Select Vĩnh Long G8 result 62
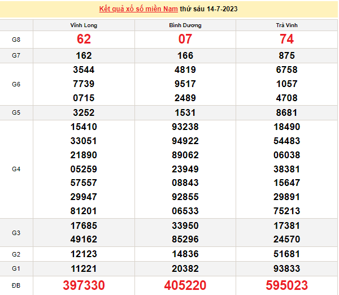This screenshot has height=295, width=339. [x=84, y=40]
